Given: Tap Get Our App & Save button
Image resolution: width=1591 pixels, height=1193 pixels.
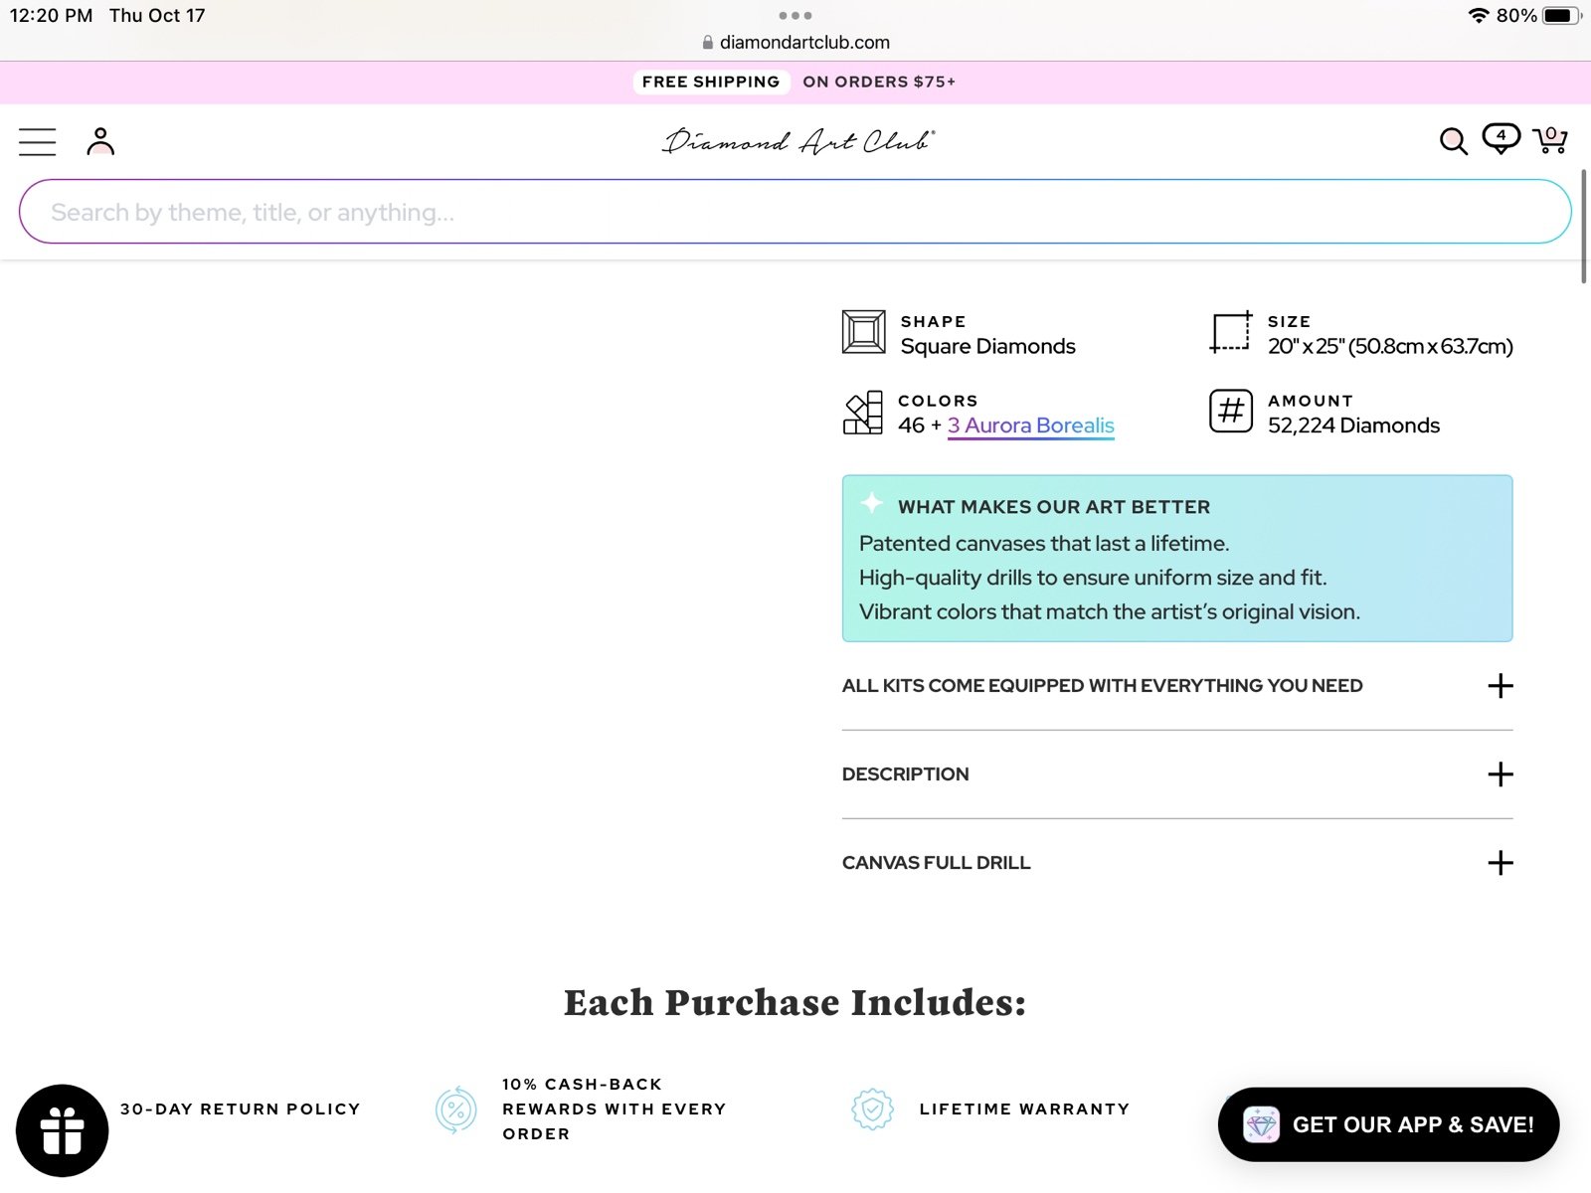Looking at the screenshot, I should point(1388,1124).
